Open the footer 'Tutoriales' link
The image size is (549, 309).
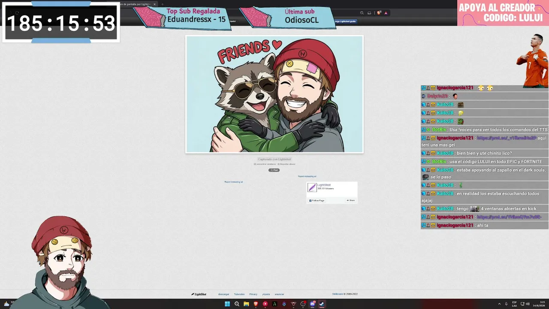click(x=239, y=294)
